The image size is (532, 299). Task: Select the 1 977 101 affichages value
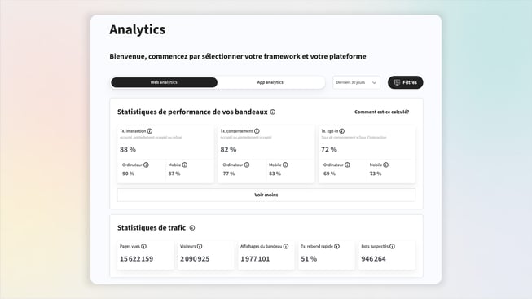pyautogui.click(x=255, y=259)
